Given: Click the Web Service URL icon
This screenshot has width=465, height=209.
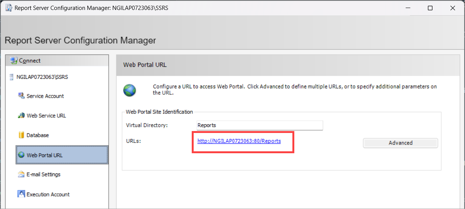Looking at the screenshot, I should coord(21,115).
